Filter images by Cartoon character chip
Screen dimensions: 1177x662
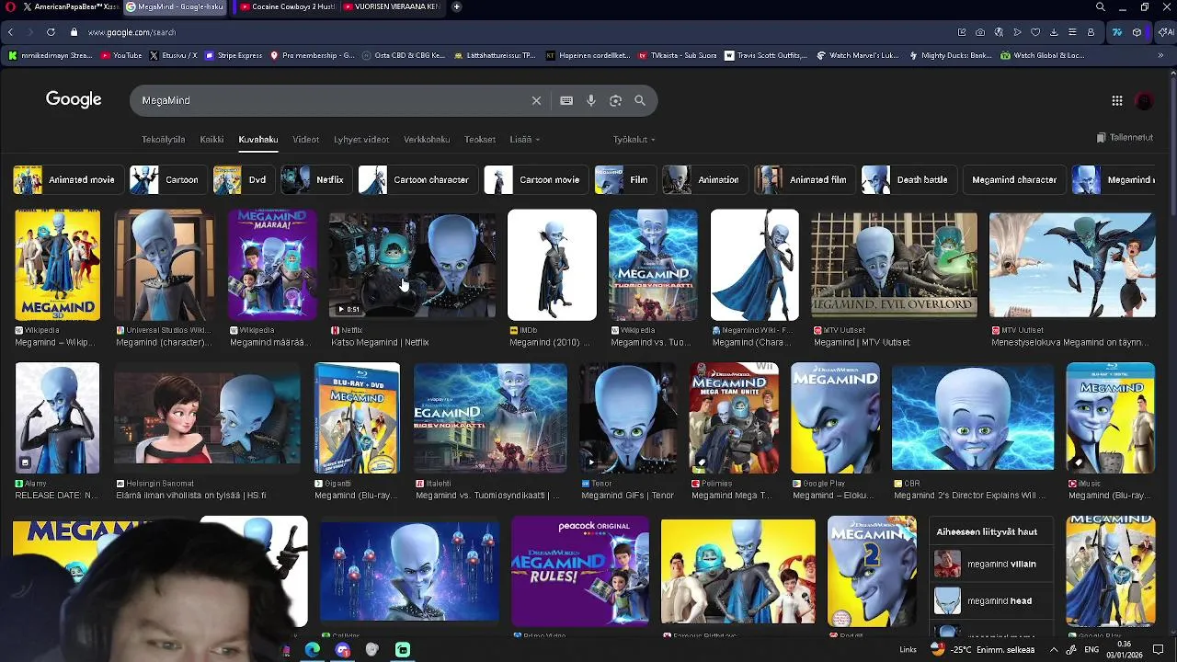coord(417,180)
